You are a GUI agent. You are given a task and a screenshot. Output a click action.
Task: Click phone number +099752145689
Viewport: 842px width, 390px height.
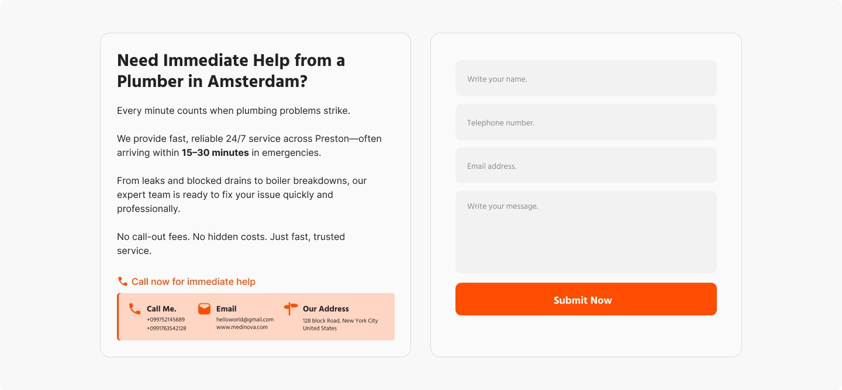point(165,319)
